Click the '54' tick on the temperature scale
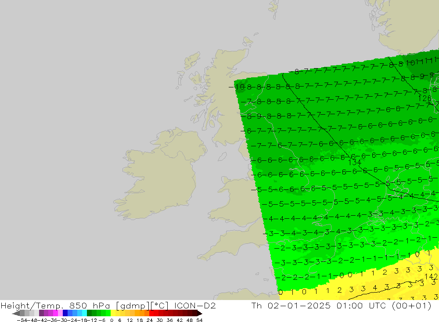The width and height of the screenshot is (439, 322). click(x=199, y=320)
